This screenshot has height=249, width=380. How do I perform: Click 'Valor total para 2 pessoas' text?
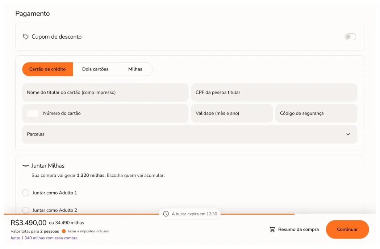pos(35,231)
